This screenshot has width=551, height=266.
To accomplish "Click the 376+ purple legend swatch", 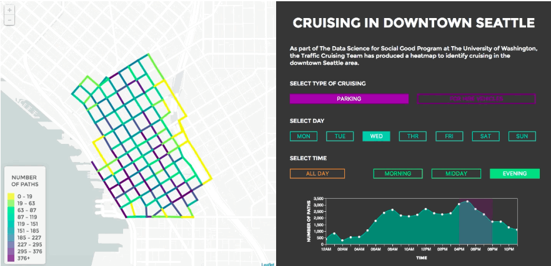I will pyautogui.click(x=11, y=259).
